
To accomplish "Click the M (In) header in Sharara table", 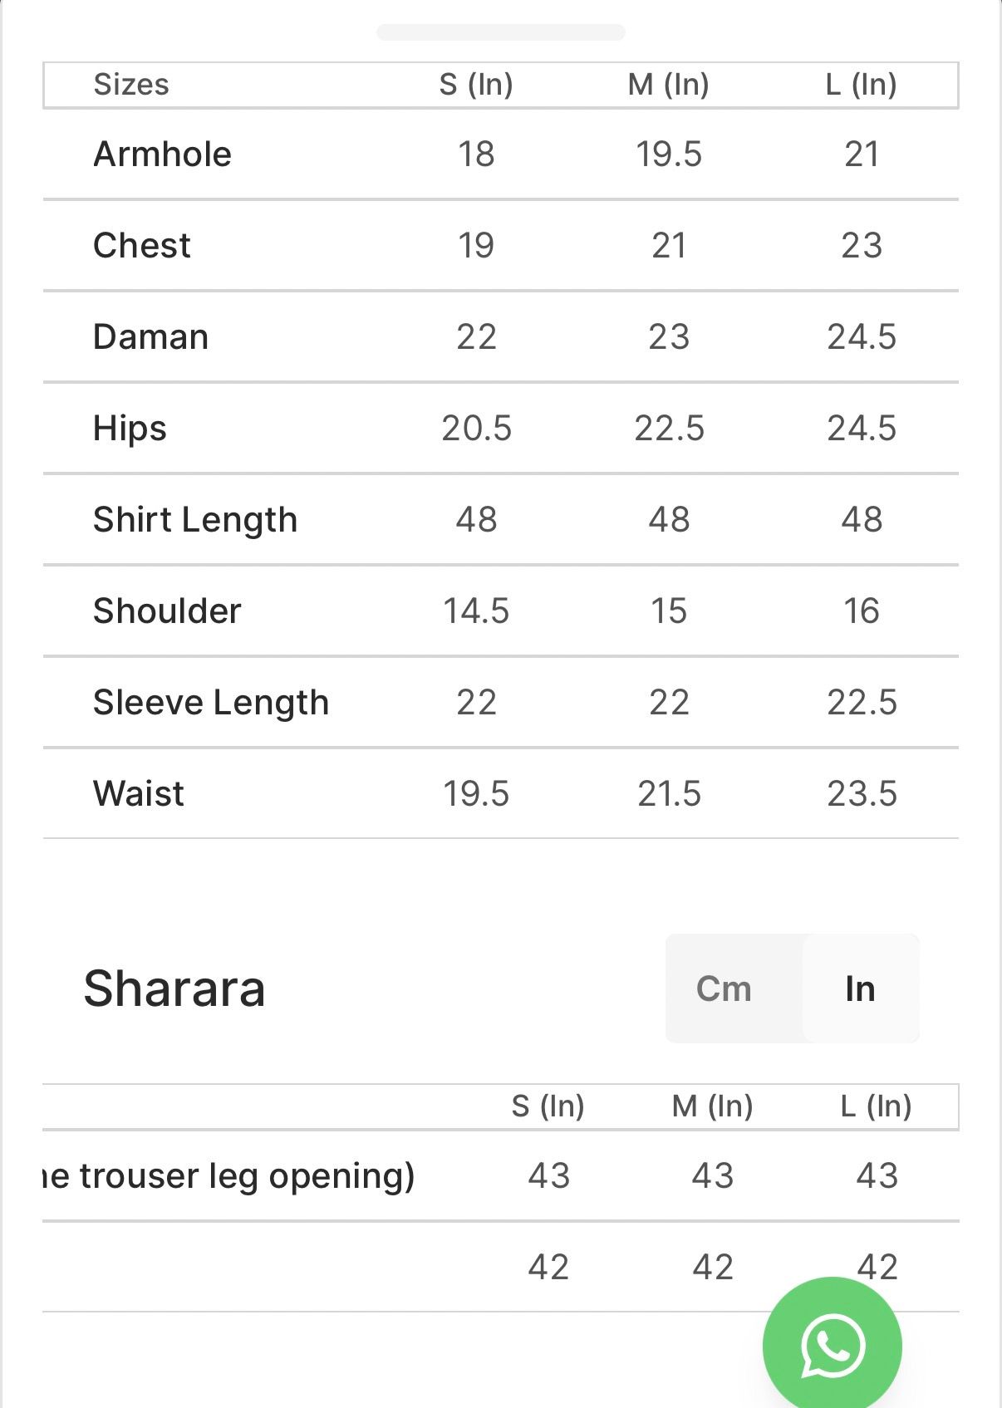I will click(712, 1106).
